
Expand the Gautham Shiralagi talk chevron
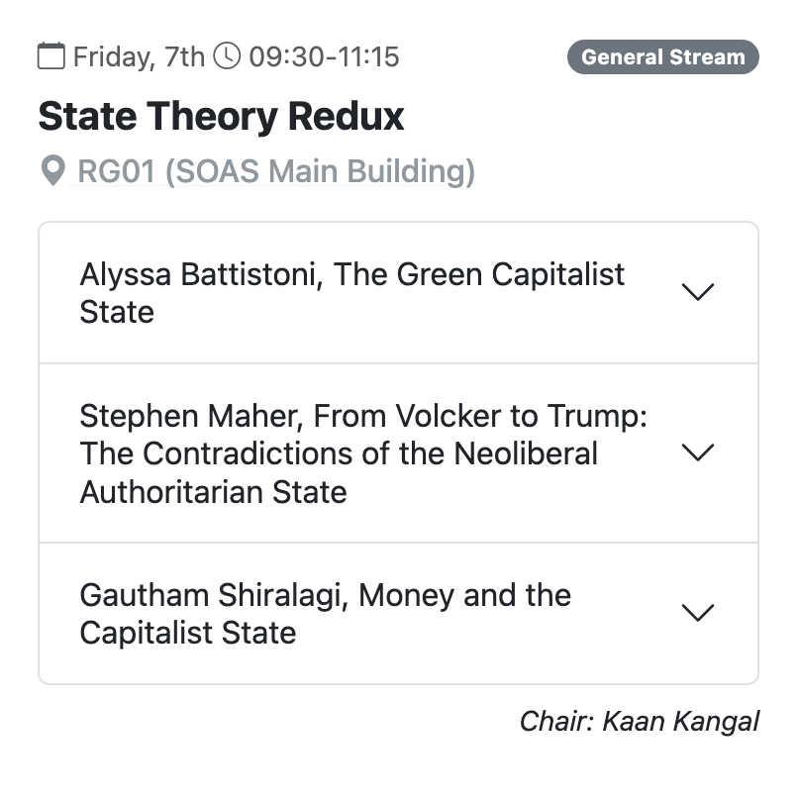[698, 613]
